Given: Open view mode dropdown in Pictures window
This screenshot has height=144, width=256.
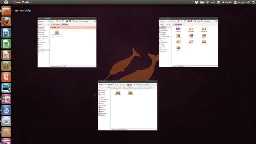Looking at the screenshot, I should click(x=148, y=84).
